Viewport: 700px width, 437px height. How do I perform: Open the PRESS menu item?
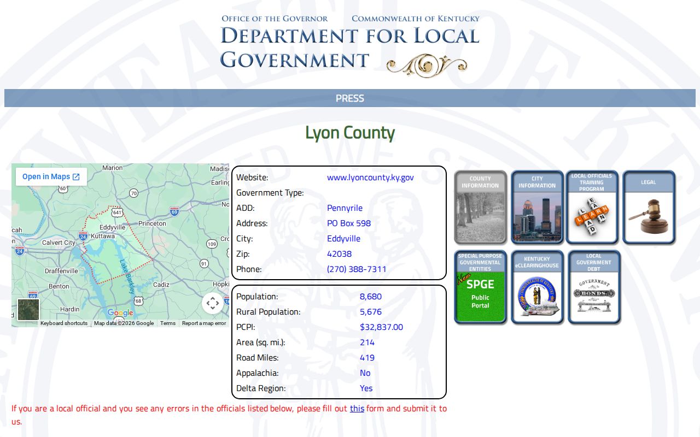pos(350,98)
